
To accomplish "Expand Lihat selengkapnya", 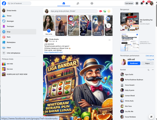I will click(19, 53).
